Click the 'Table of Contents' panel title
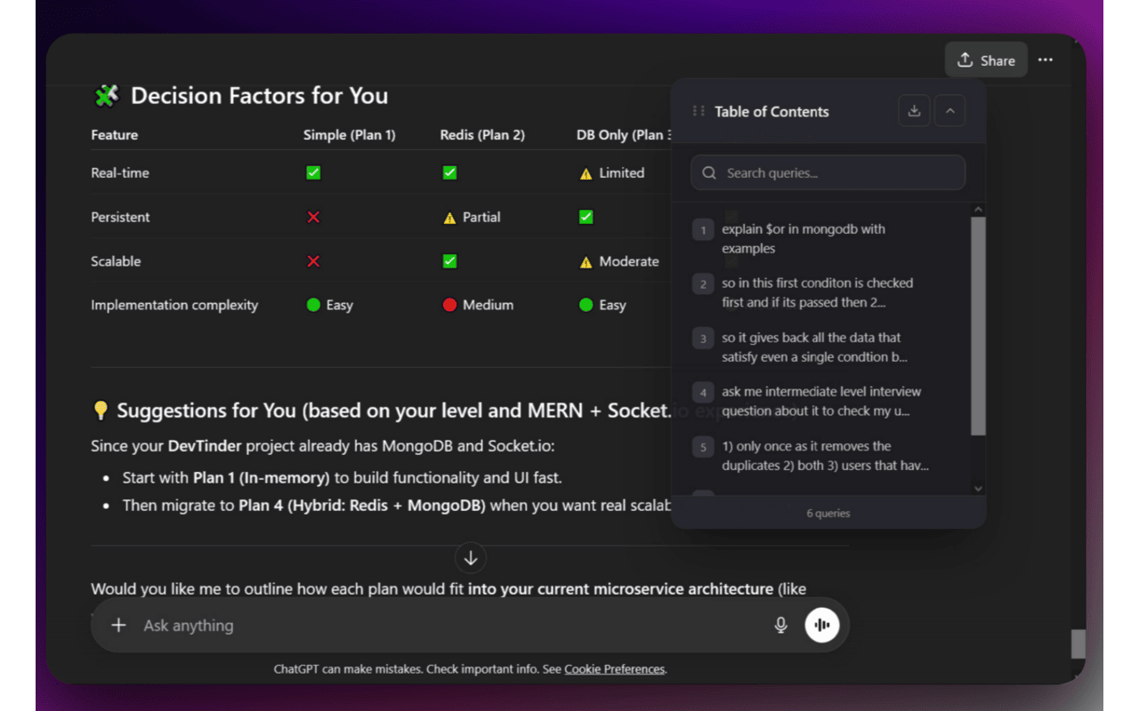 pos(771,112)
